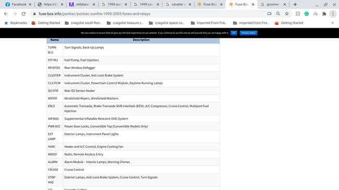This screenshot has width=339, height=190.
Task: Select the PWR ACC fuse name
Action: tap(54, 126)
